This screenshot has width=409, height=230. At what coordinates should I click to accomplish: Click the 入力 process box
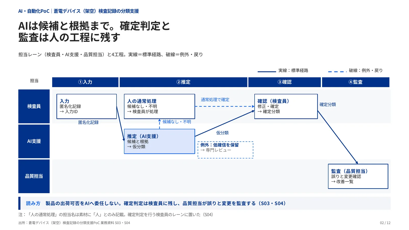[87, 106]
